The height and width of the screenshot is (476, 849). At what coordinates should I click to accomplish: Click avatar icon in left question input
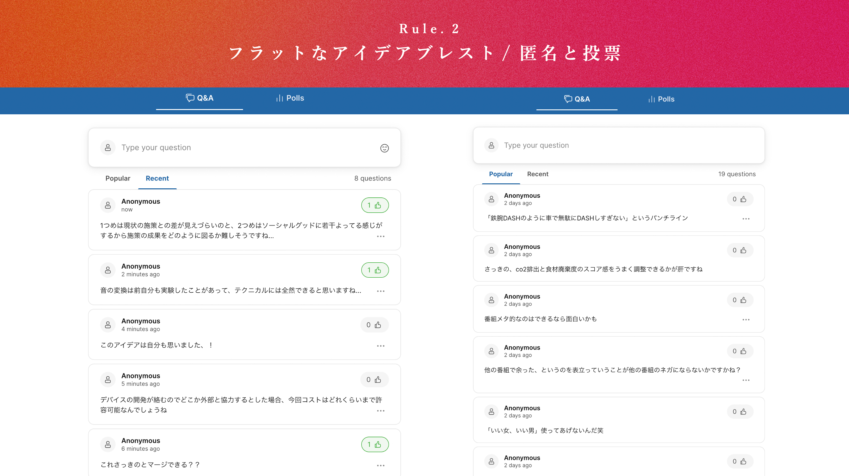point(108,148)
